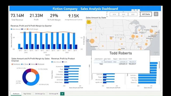Click the Trigen customer bar
The height and width of the screenshot is (96, 171).
(109, 77)
